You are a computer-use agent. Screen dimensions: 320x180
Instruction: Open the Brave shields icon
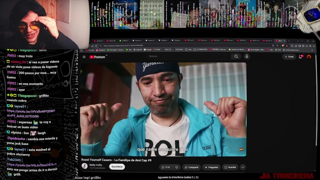(283, 46)
